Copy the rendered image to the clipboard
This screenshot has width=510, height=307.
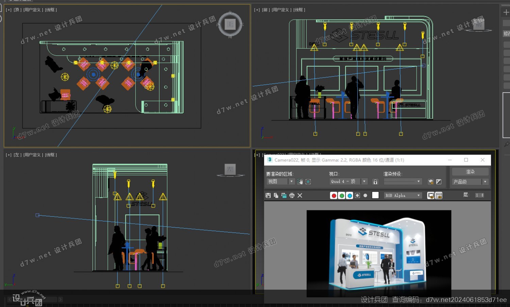tap(276, 195)
